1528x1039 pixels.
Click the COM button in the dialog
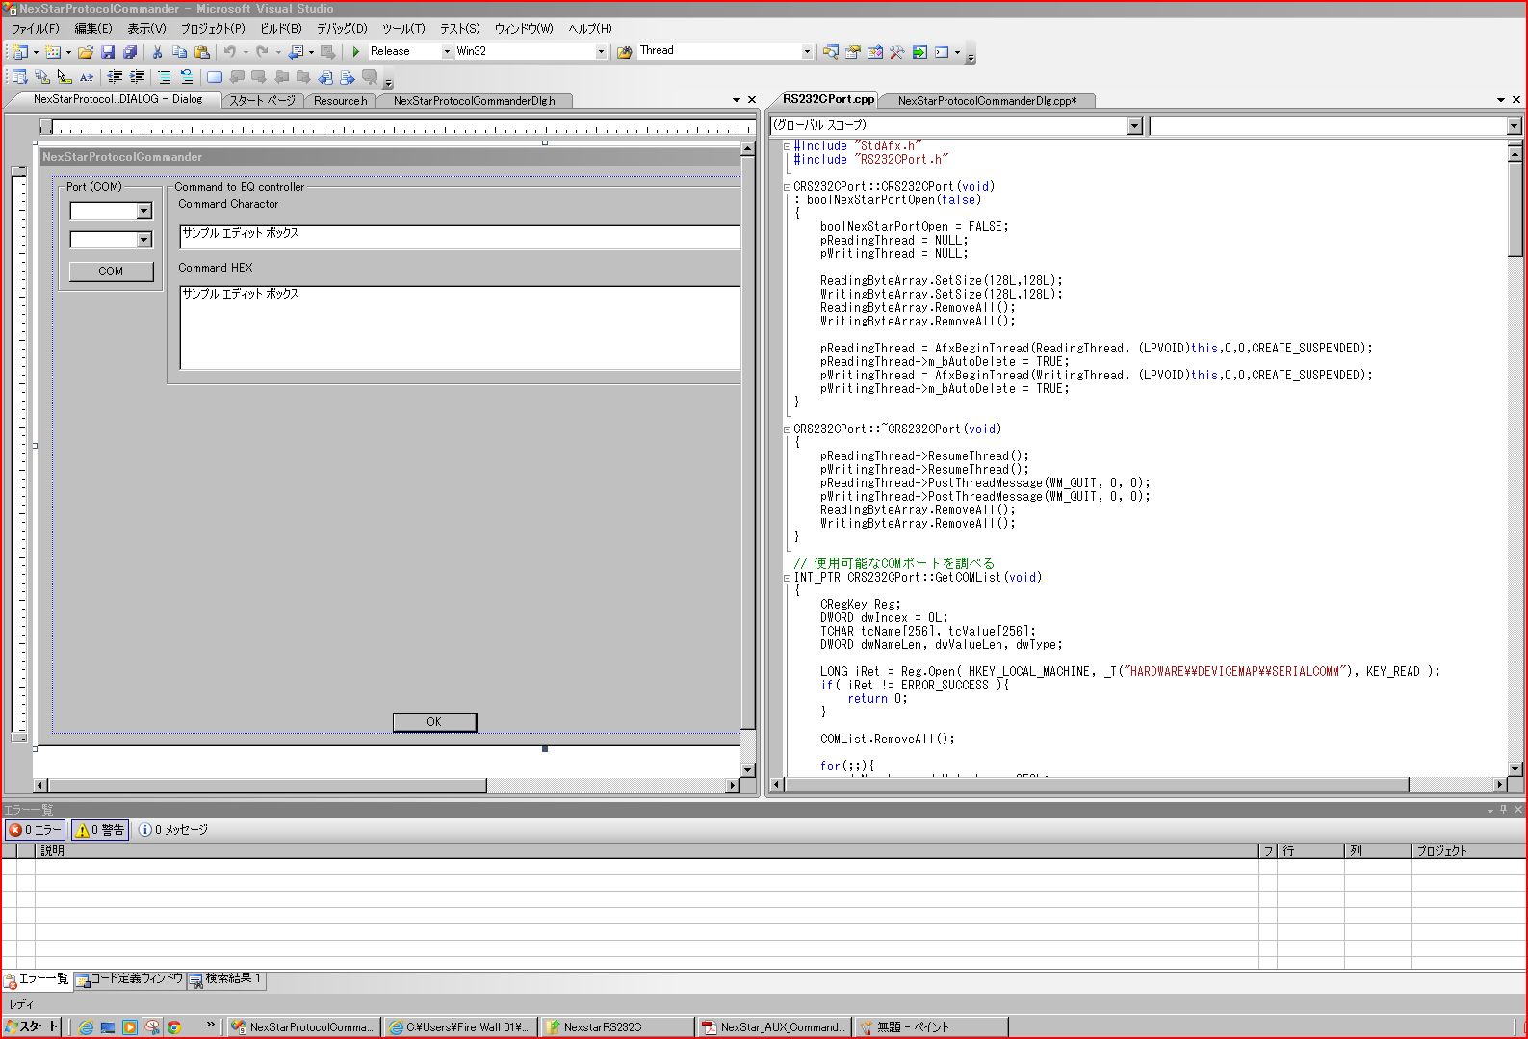pos(111,272)
